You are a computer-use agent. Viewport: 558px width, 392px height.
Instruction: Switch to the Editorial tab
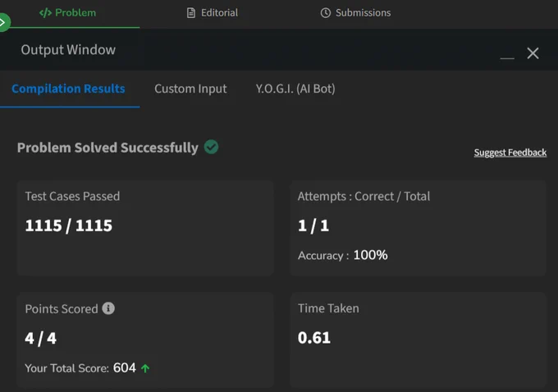pyautogui.click(x=213, y=13)
